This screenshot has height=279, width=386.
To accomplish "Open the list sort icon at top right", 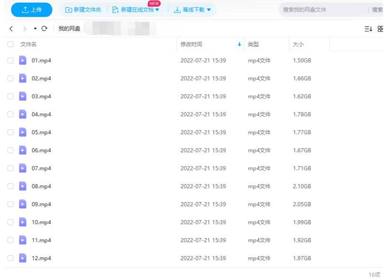I will point(368,28).
